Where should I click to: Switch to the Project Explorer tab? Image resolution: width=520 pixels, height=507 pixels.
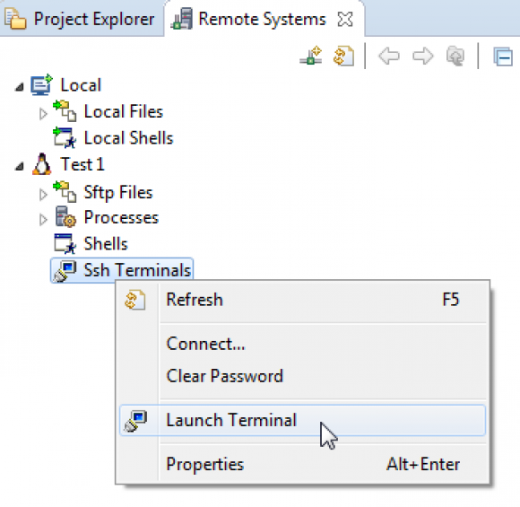[81, 19]
